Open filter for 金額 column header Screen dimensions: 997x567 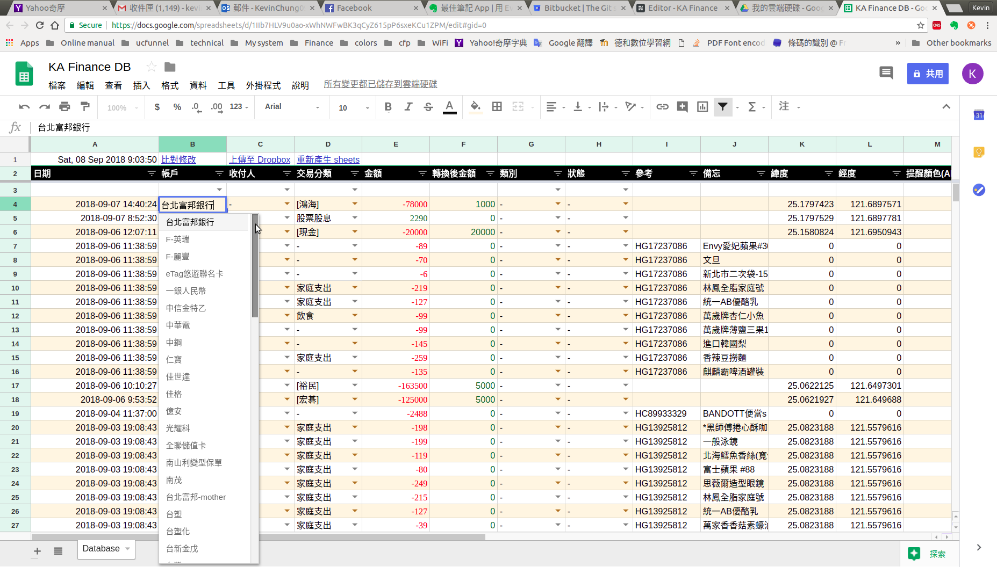422,173
